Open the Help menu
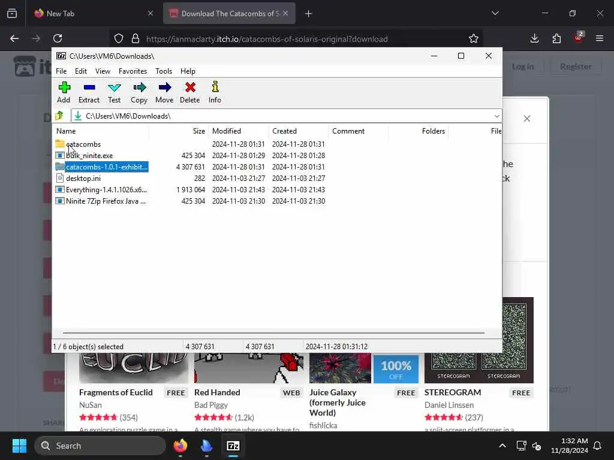The image size is (614, 460). coord(188,71)
